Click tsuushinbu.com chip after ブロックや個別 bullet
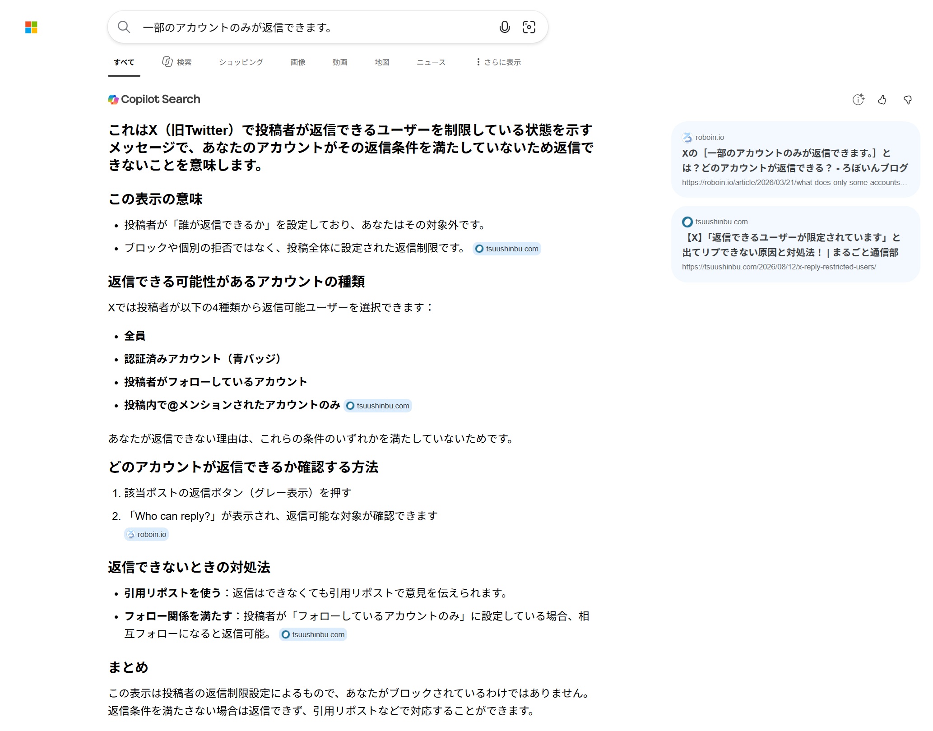The image size is (933, 731). 507,249
